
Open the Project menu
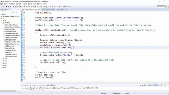pyautogui.click(x=30, y=4)
